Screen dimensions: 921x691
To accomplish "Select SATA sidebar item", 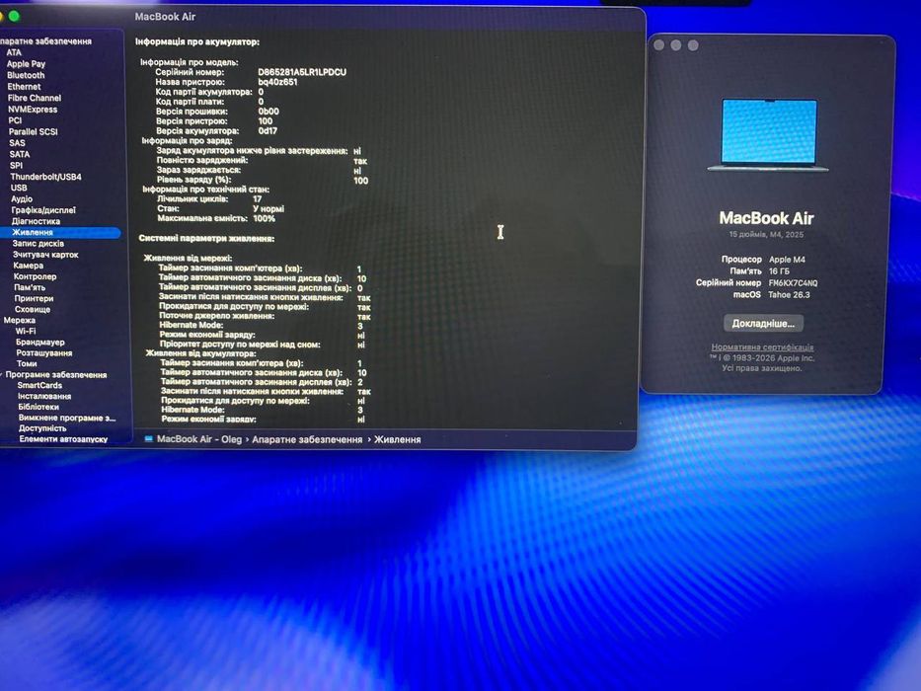I will [20, 154].
